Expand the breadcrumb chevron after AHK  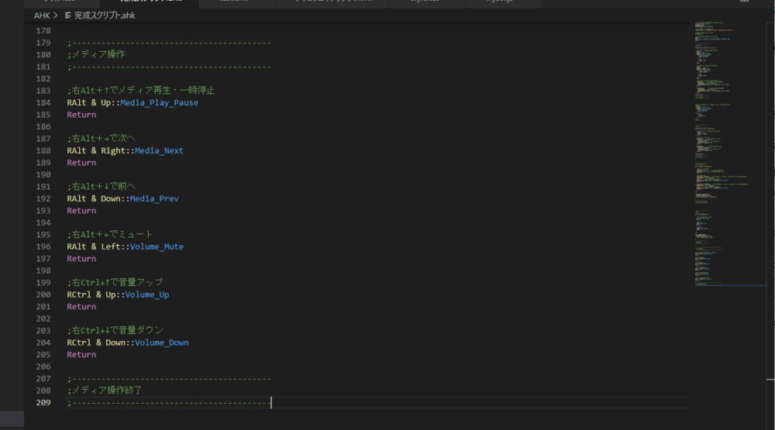coord(57,15)
